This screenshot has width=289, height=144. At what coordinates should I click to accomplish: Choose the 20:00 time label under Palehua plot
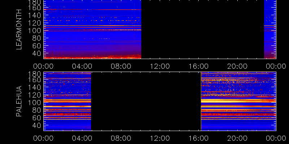pos(237,138)
